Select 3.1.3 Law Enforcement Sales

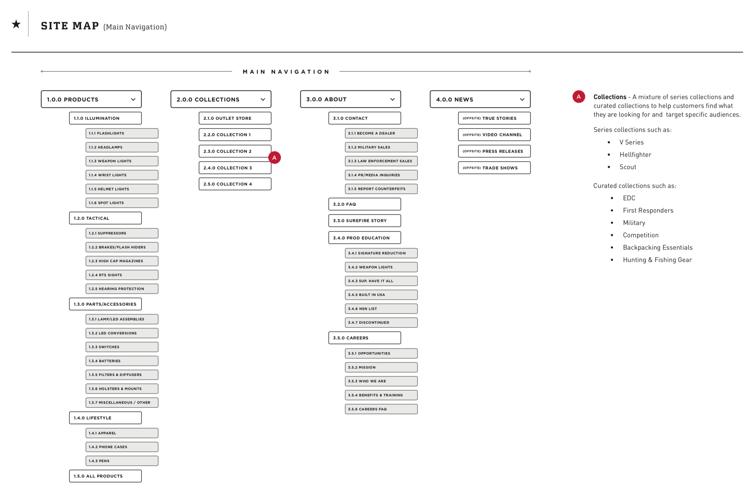381,161
